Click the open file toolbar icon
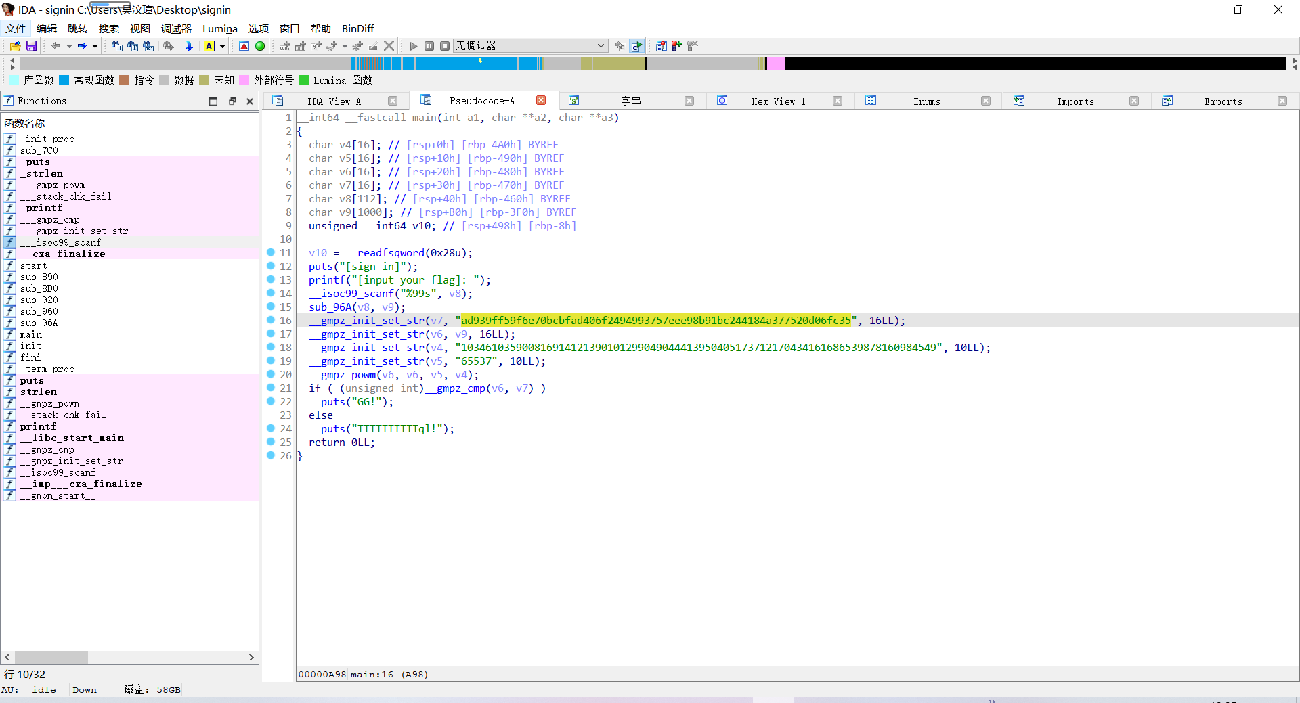 [x=15, y=46]
